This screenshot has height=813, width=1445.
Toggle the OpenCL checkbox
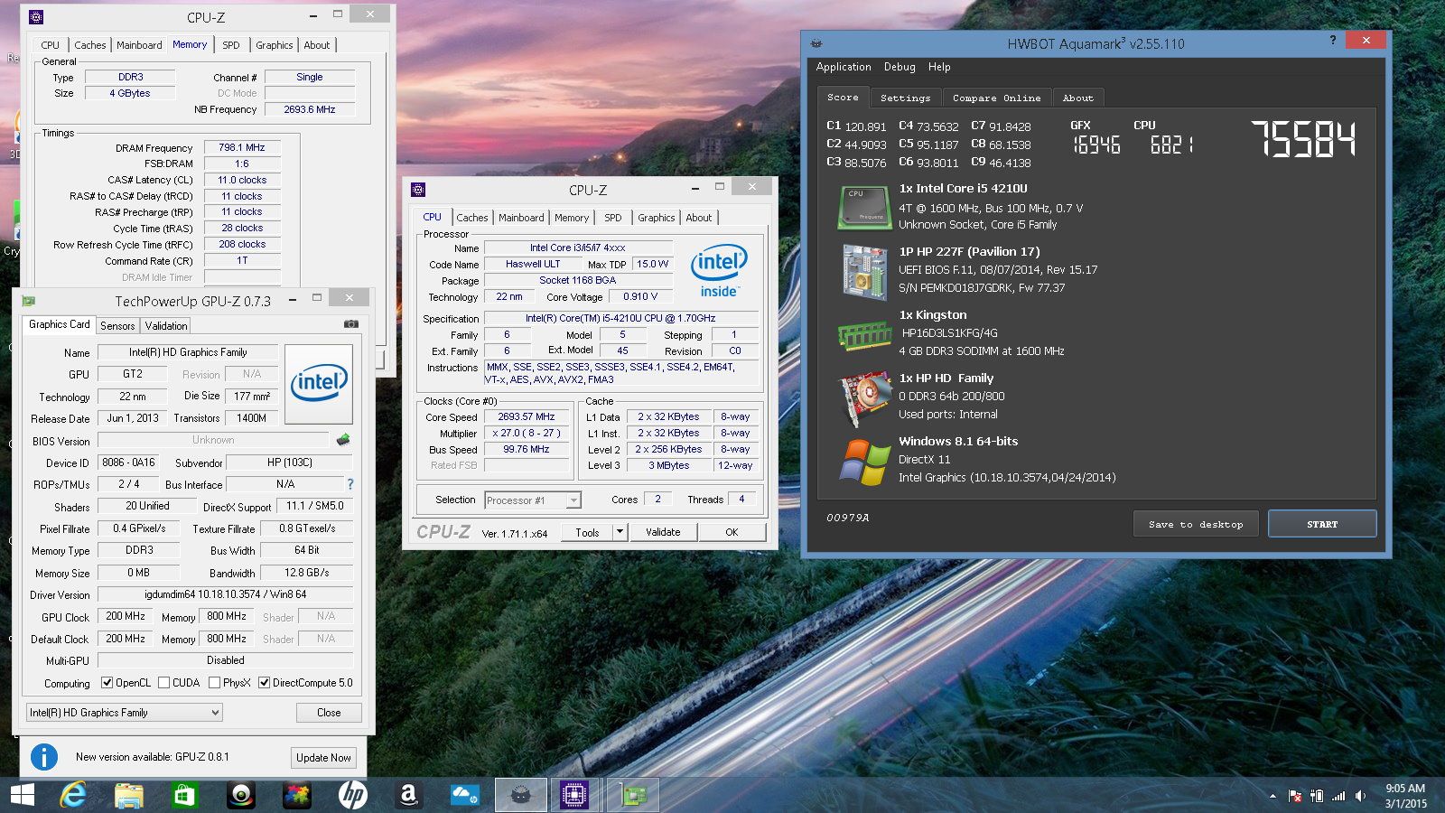click(x=107, y=683)
